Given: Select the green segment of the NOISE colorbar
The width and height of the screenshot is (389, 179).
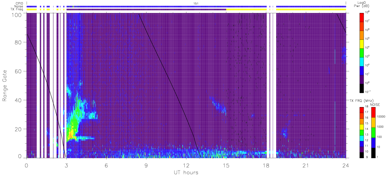Looking at the screenshot, I should tap(373, 133).
